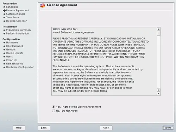The width and height of the screenshot is (176, 132).
Task: Click the checkmark icon next to Language
Action: [x=4, y=7]
